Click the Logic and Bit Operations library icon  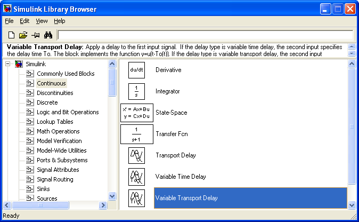click(x=30, y=112)
